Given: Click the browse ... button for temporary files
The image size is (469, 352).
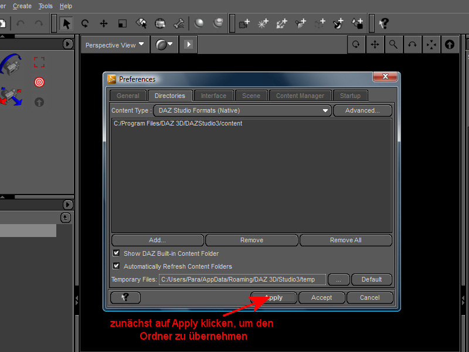Looking at the screenshot, I should (x=339, y=280).
